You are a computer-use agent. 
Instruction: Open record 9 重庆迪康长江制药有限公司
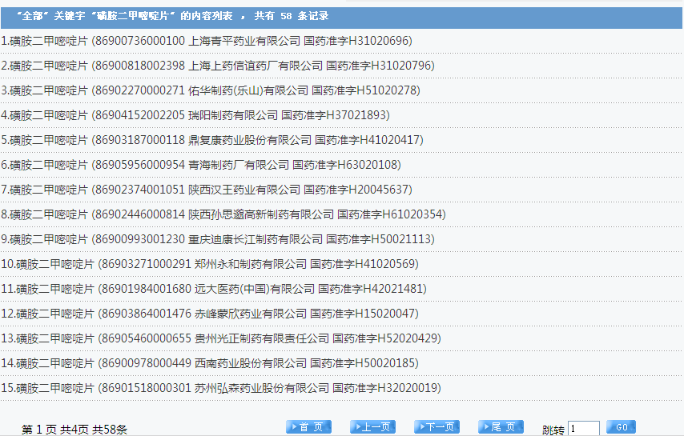pos(218,239)
